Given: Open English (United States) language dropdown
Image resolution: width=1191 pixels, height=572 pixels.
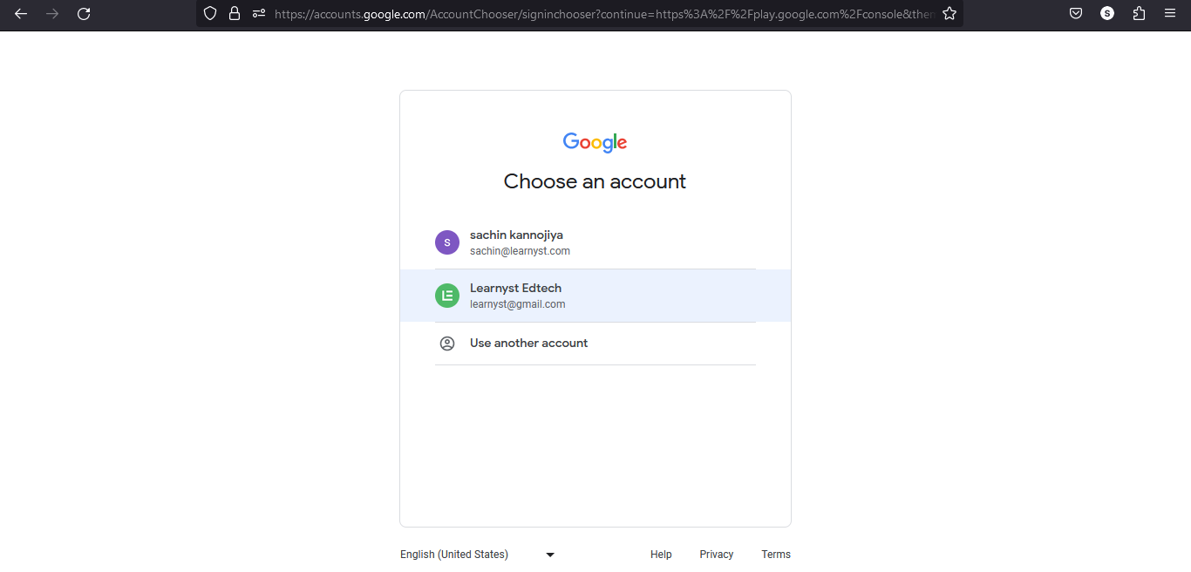Looking at the screenshot, I should [478, 555].
